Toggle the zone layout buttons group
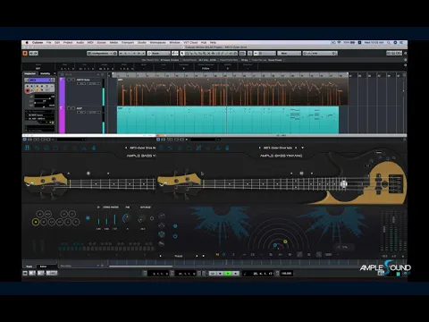Image resolution: width=429 pixels, height=322 pixels. pyautogui.click(x=394, y=54)
